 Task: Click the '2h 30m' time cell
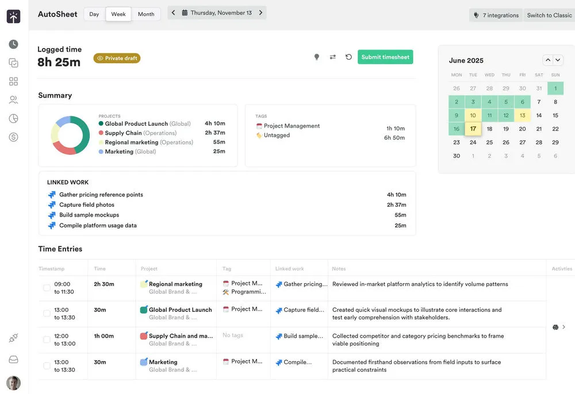tap(104, 284)
